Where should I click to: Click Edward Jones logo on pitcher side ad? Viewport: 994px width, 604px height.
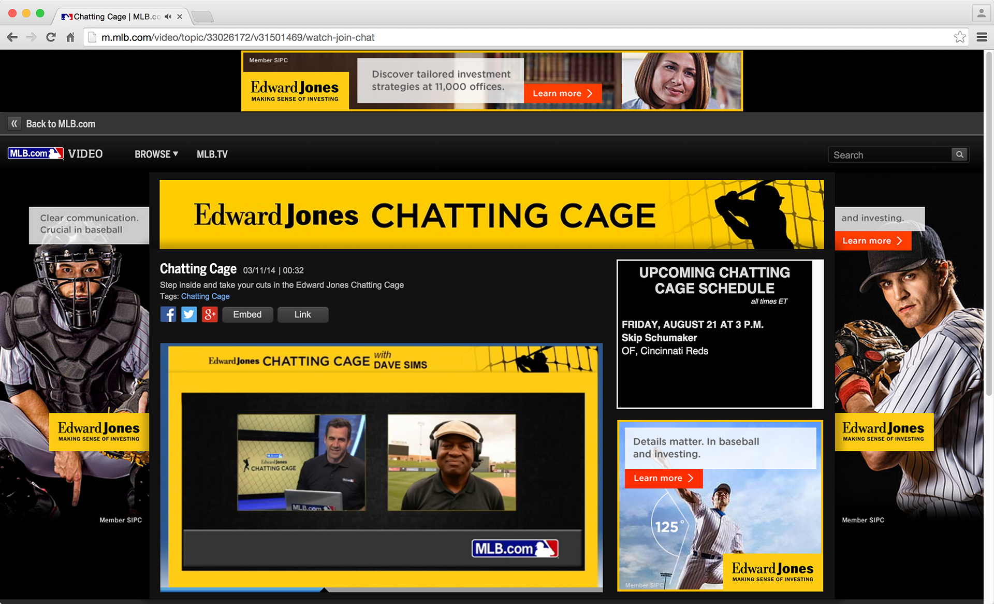[x=884, y=432]
